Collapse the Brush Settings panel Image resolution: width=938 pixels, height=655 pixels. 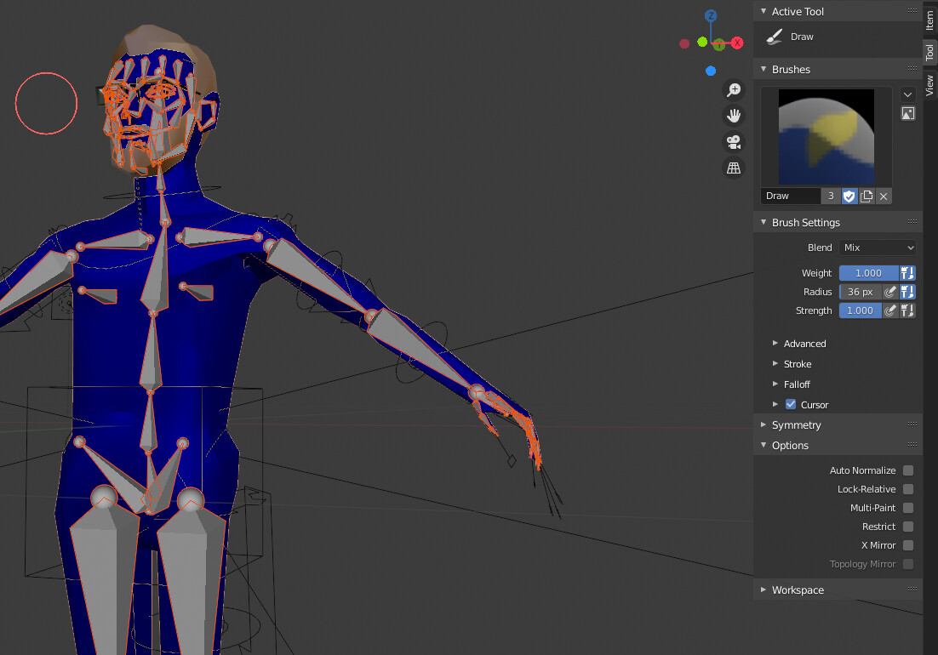pos(764,222)
